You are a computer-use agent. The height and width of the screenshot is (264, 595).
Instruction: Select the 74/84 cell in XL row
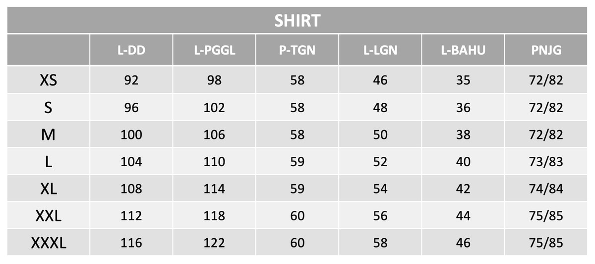coord(546,189)
